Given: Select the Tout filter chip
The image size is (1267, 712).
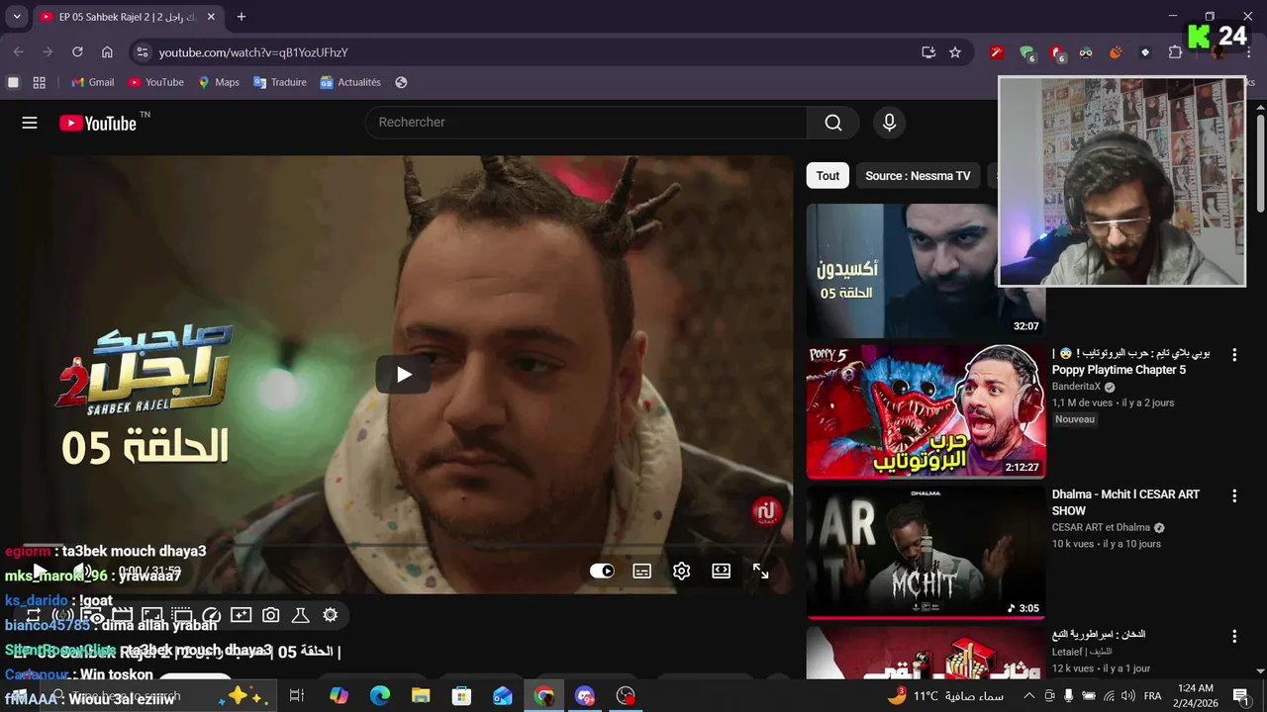Looking at the screenshot, I should pos(828,176).
